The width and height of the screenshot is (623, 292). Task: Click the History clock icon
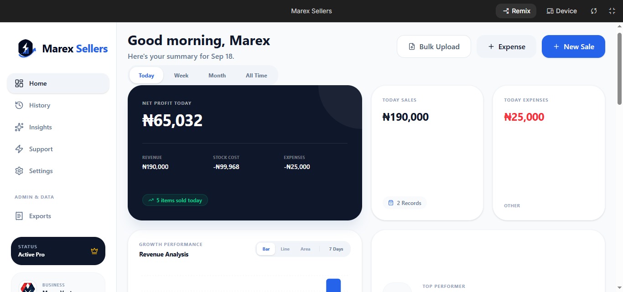[x=19, y=105]
